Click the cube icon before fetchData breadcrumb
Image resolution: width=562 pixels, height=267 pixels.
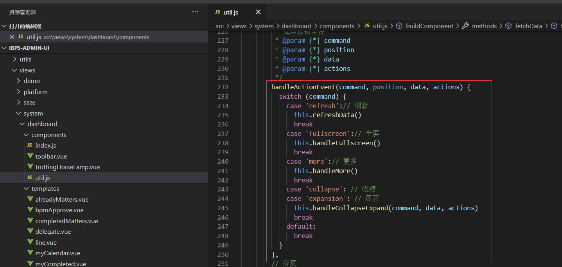[x=508, y=26]
